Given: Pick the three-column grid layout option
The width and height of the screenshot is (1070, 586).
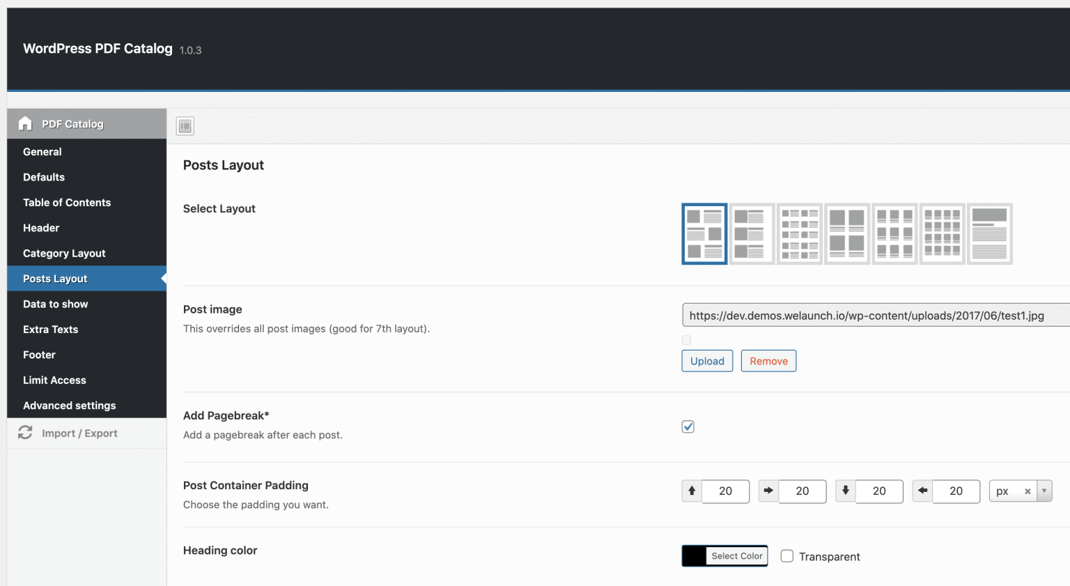Looking at the screenshot, I should click(x=799, y=233).
